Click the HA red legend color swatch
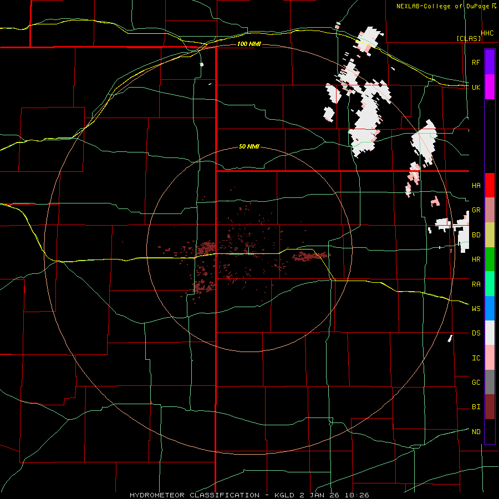This screenshot has width=499, height=499. (490, 185)
